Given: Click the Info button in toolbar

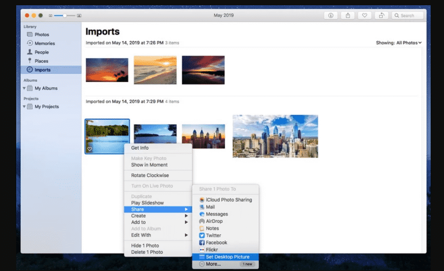Looking at the screenshot, I should [330, 16].
